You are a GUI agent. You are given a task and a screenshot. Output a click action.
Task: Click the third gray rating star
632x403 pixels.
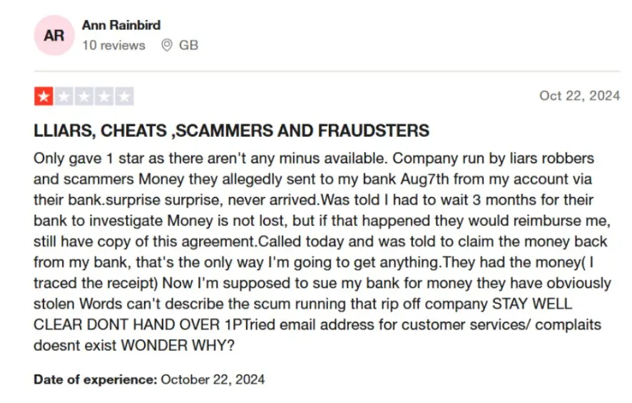click(84, 96)
